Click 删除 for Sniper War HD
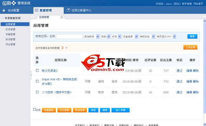 [x=196, y=82]
